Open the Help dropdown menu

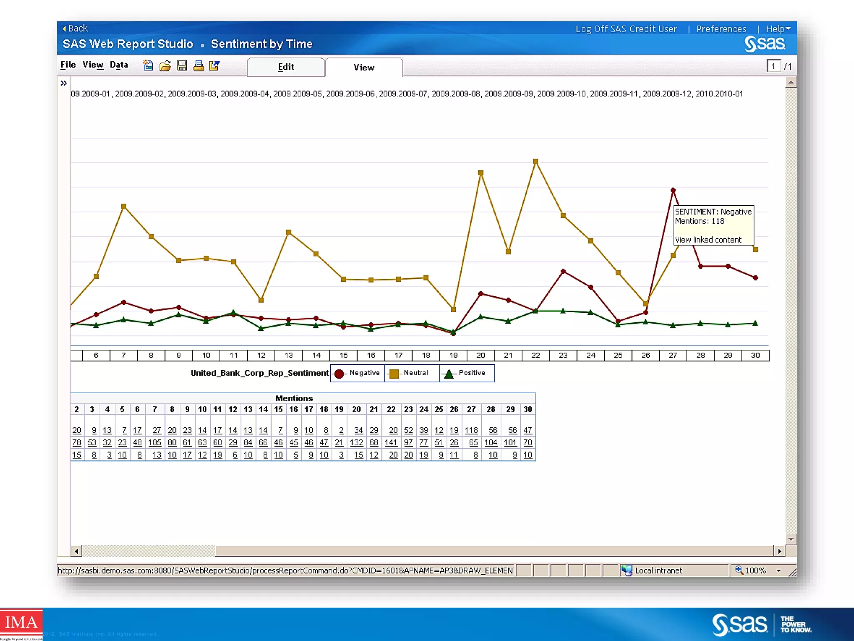[778, 29]
